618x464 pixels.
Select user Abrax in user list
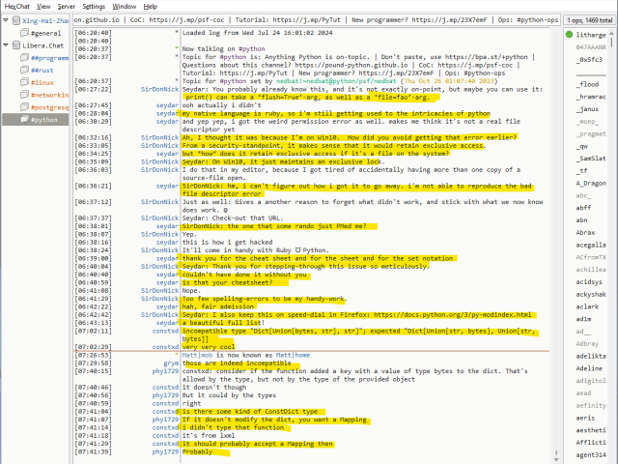[585, 232]
